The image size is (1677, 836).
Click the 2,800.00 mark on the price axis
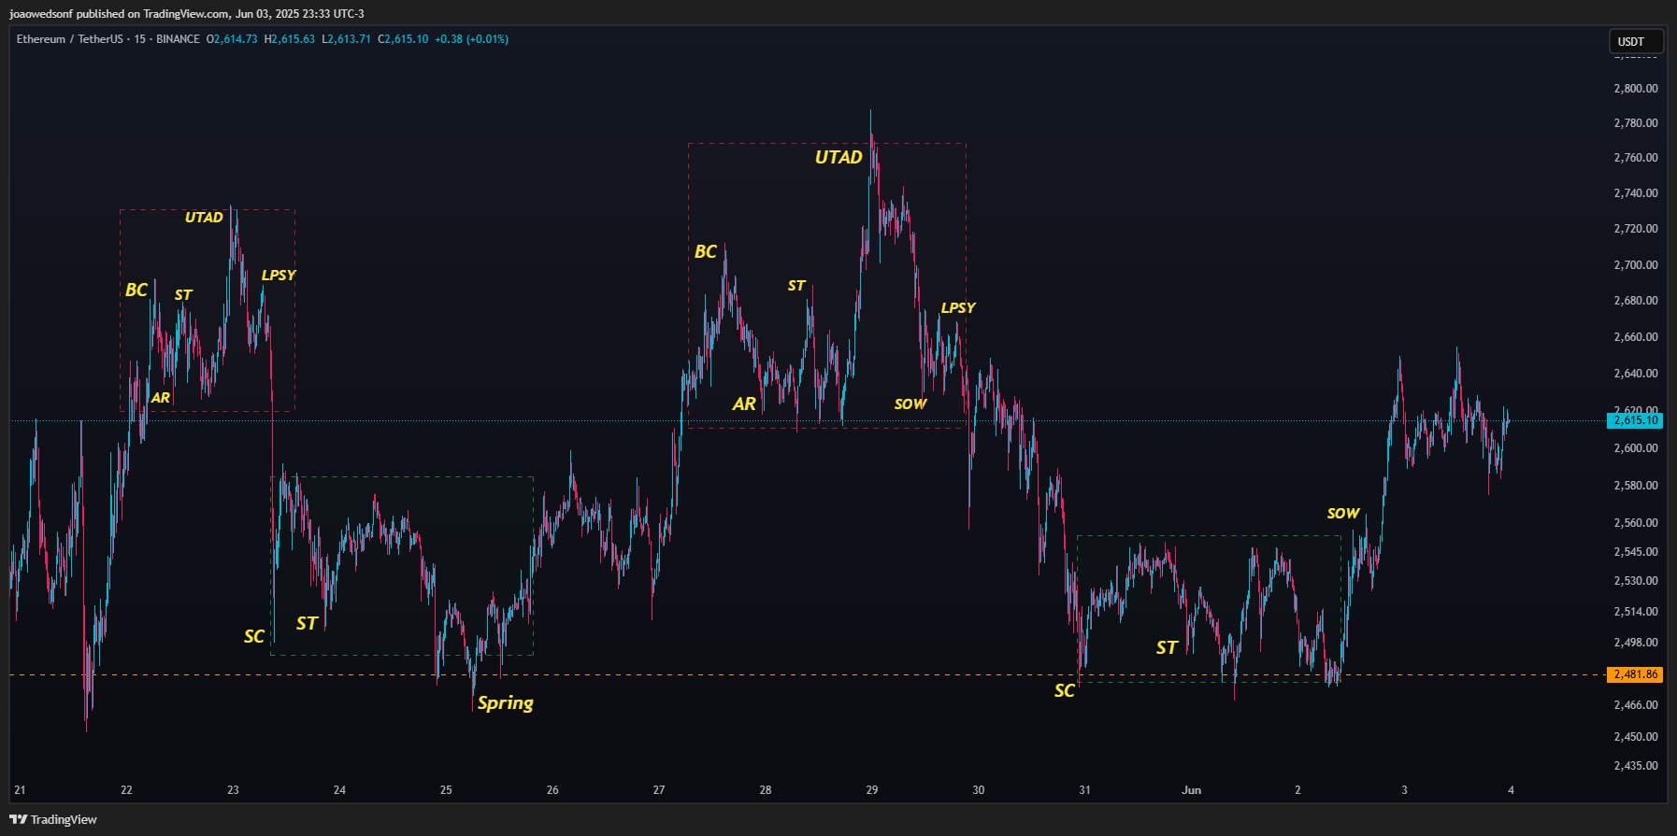pyautogui.click(x=1635, y=89)
